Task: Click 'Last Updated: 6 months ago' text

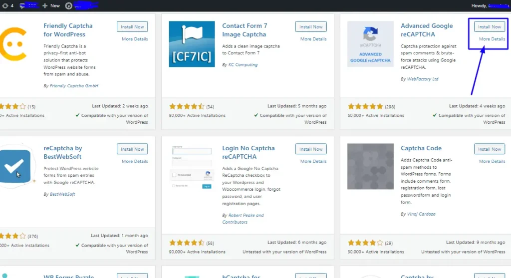Action: click(297, 242)
